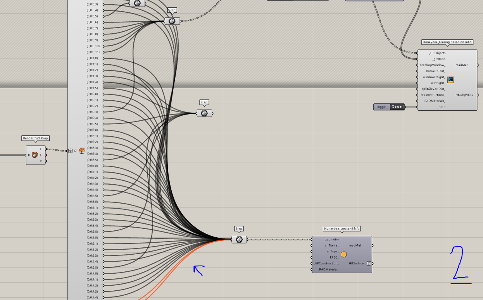Click the {0;4;5} branch output row
483x300 pixels.
coord(92,195)
